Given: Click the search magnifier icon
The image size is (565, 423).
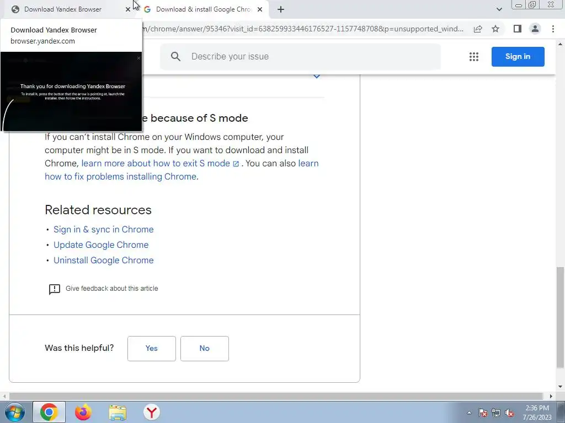Looking at the screenshot, I should coord(175,57).
